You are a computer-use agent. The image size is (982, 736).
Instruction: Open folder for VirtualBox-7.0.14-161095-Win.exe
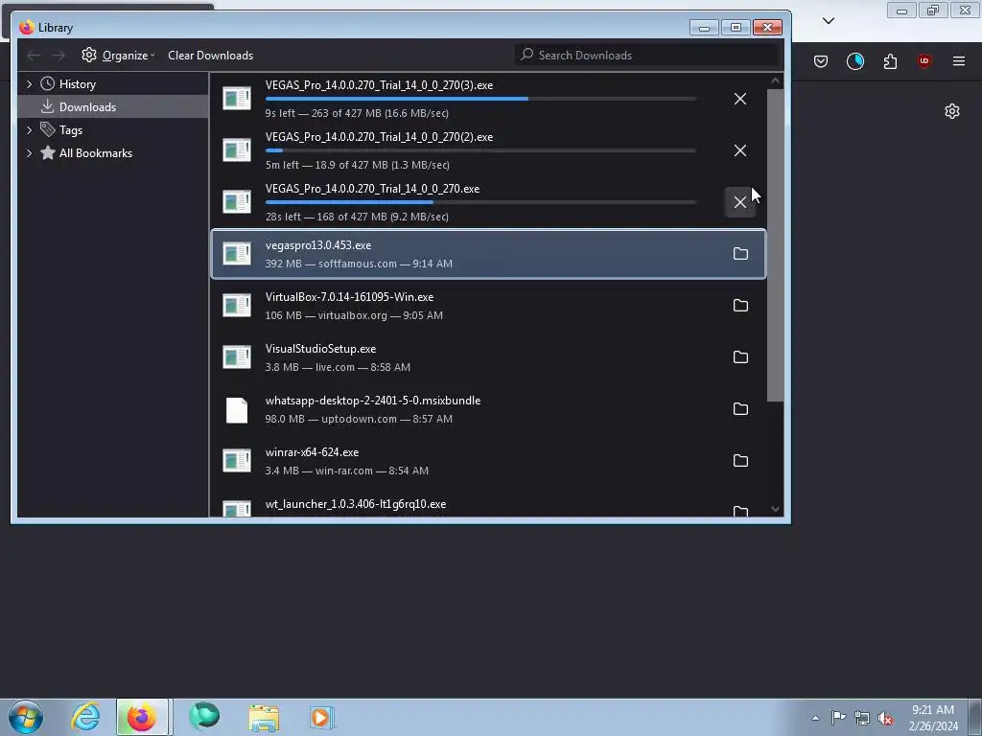pyautogui.click(x=740, y=306)
